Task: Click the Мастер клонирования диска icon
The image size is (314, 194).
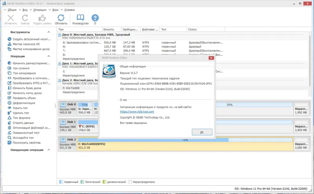Action: [x=9, y=49]
